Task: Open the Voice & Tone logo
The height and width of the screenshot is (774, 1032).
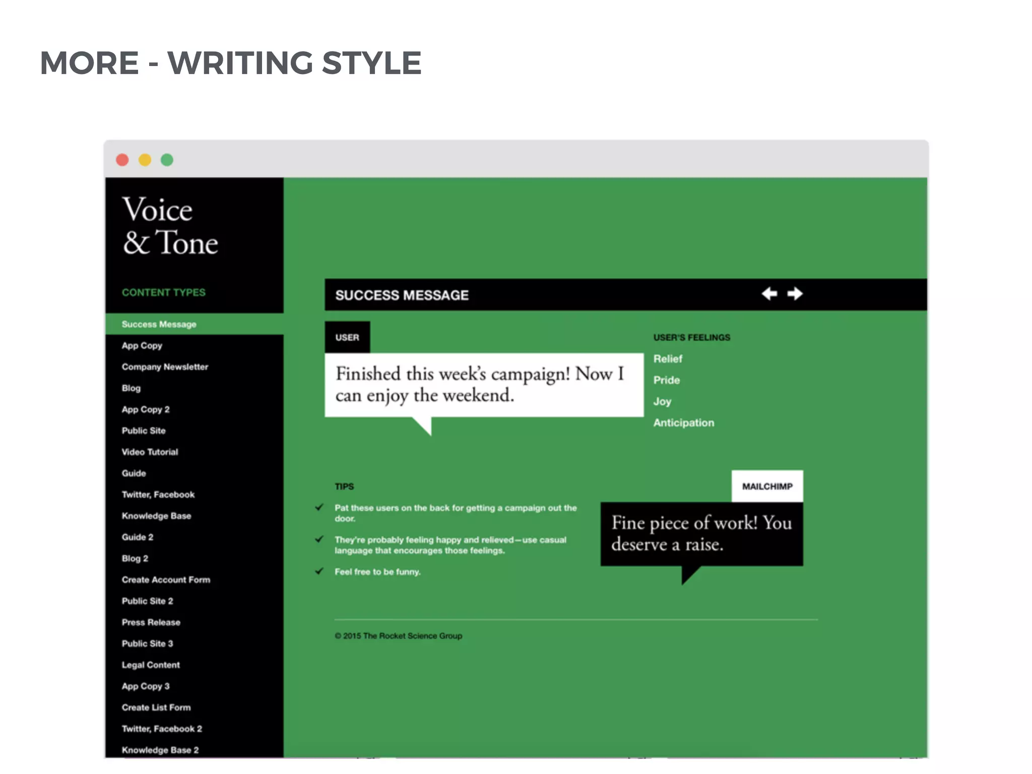Action: (x=170, y=226)
